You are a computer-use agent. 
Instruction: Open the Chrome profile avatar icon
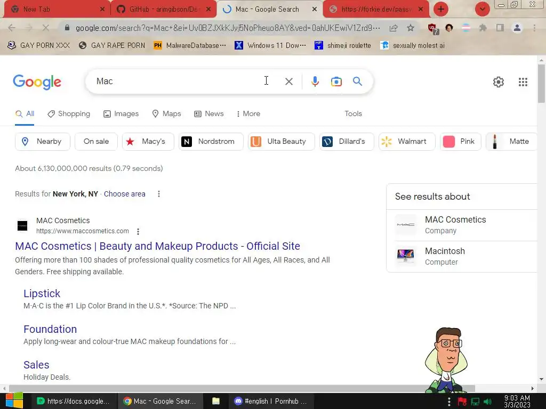(517, 28)
